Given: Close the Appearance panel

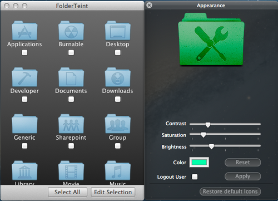Looking at the screenshot, I should click(149, 5).
